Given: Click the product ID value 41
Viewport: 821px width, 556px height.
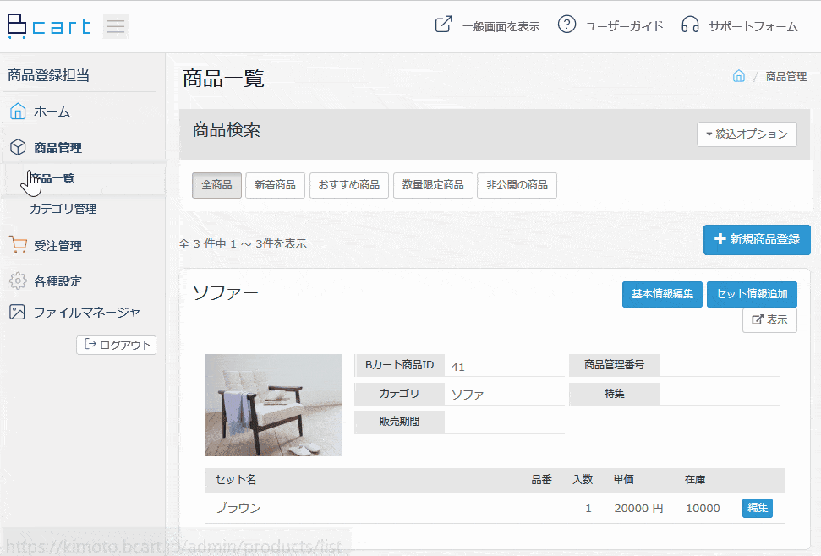Looking at the screenshot, I should tap(458, 368).
